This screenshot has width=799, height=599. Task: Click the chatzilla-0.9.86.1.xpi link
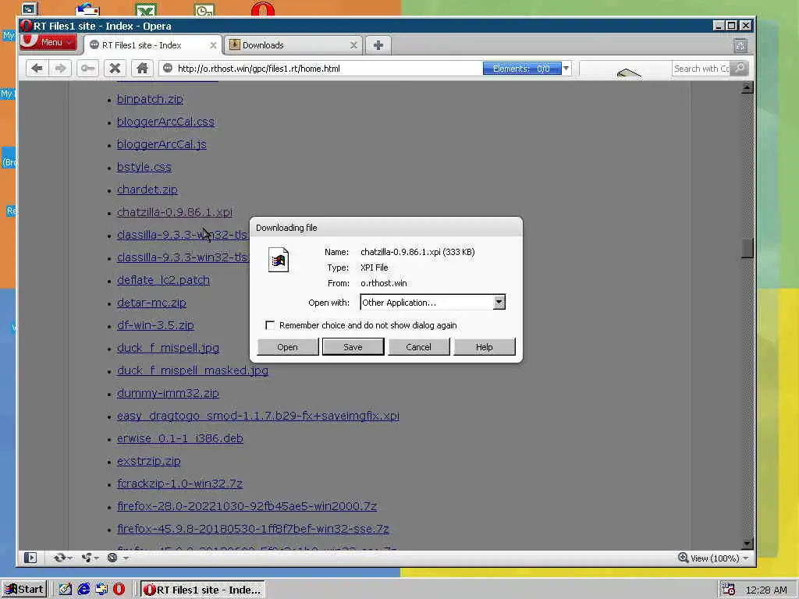175,212
